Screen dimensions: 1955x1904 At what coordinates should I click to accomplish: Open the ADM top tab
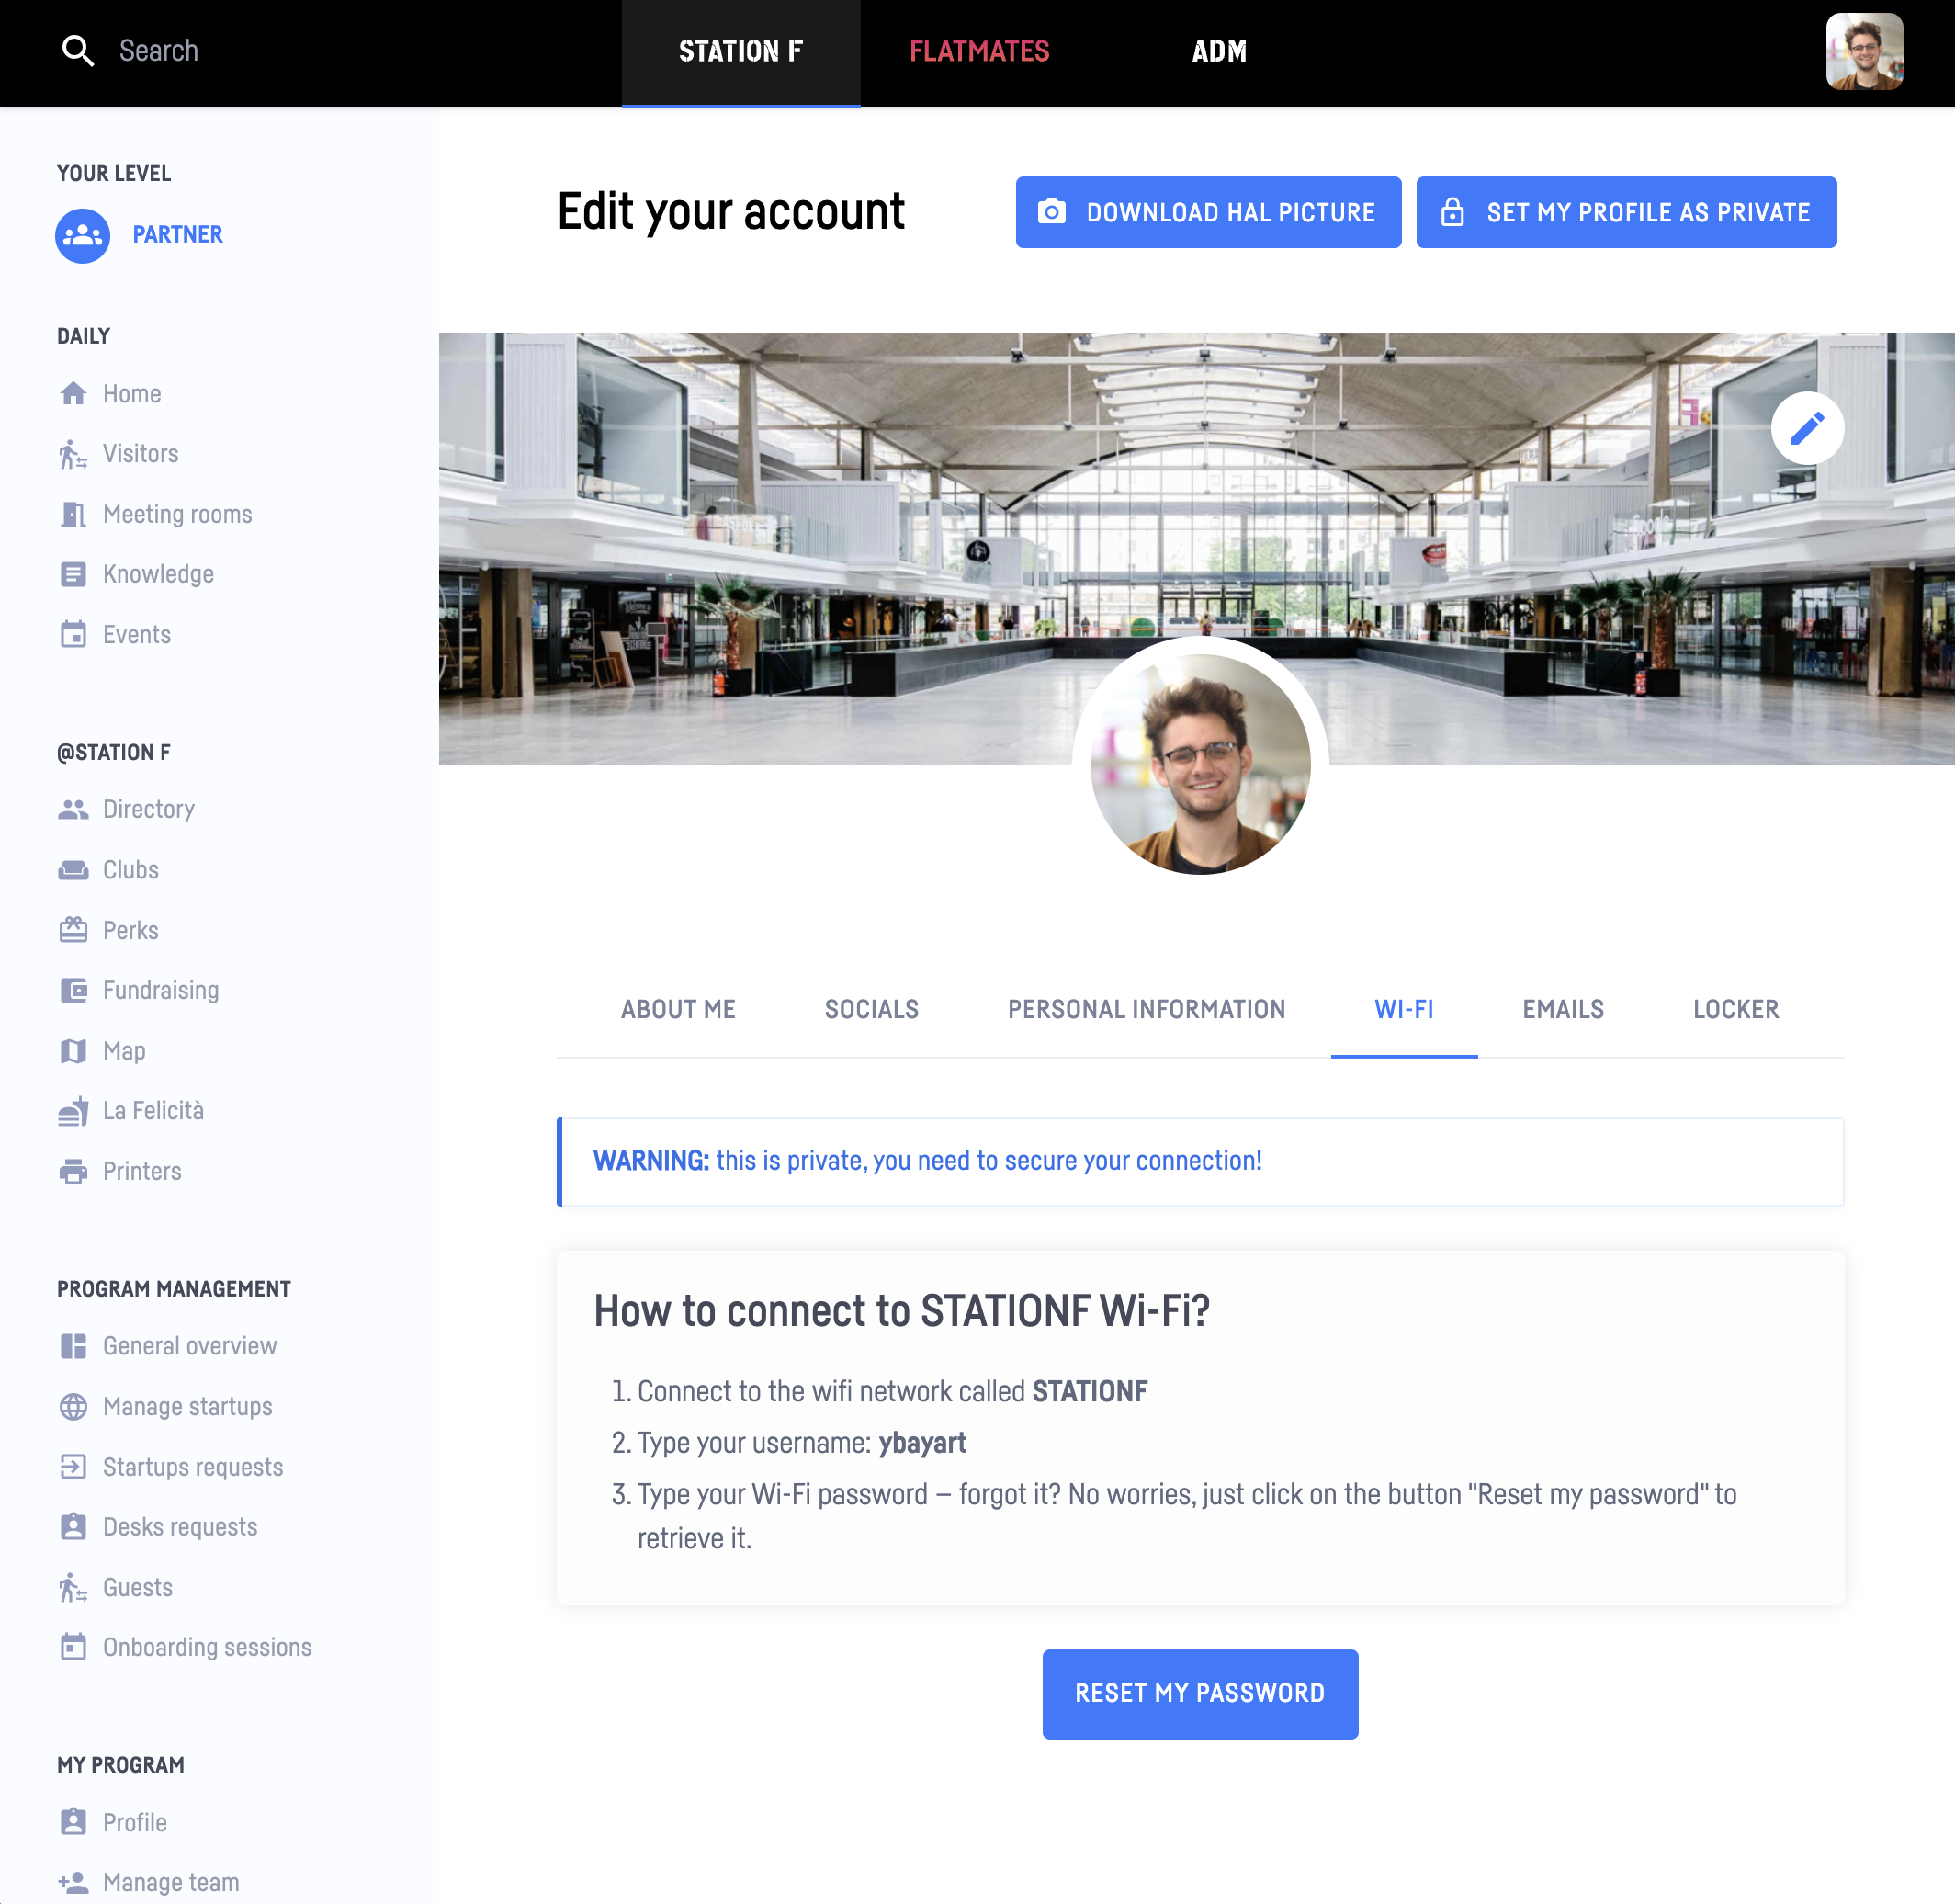click(x=1219, y=52)
